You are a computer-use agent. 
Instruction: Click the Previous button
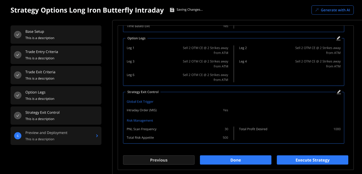[158, 160]
